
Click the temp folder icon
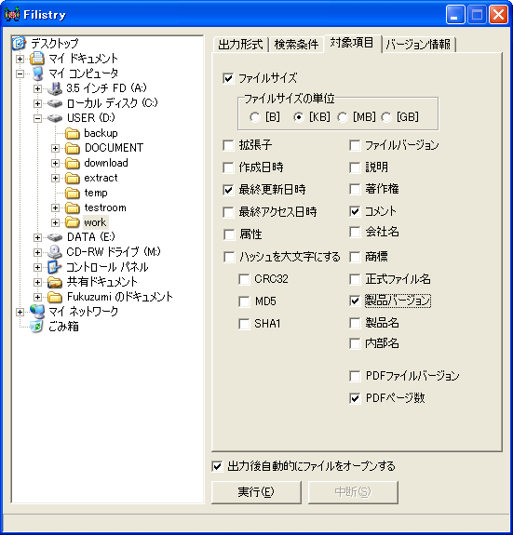pyautogui.click(x=73, y=193)
